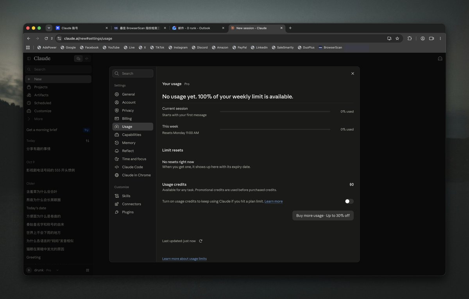469x299 pixels.
Task: Click Buy more usage button
Action: [323, 215]
